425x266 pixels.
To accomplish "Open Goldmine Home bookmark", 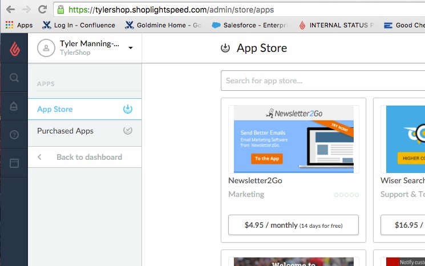I will click(x=163, y=25).
